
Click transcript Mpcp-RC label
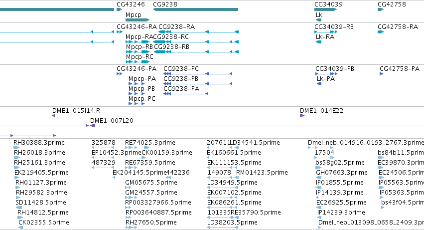[x=140, y=57]
